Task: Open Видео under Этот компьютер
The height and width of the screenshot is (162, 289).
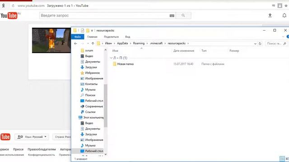Action: [87, 123]
